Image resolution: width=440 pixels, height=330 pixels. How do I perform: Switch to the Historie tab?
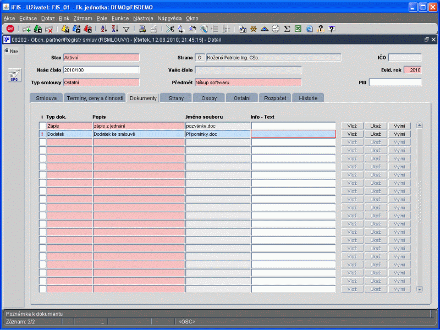tap(308, 98)
